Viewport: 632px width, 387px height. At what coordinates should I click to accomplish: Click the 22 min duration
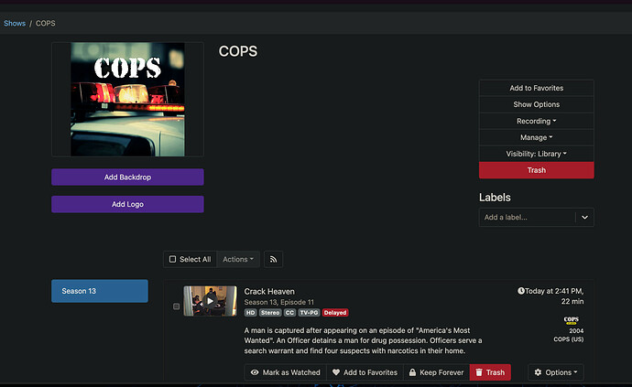pyautogui.click(x=572, y=301)
